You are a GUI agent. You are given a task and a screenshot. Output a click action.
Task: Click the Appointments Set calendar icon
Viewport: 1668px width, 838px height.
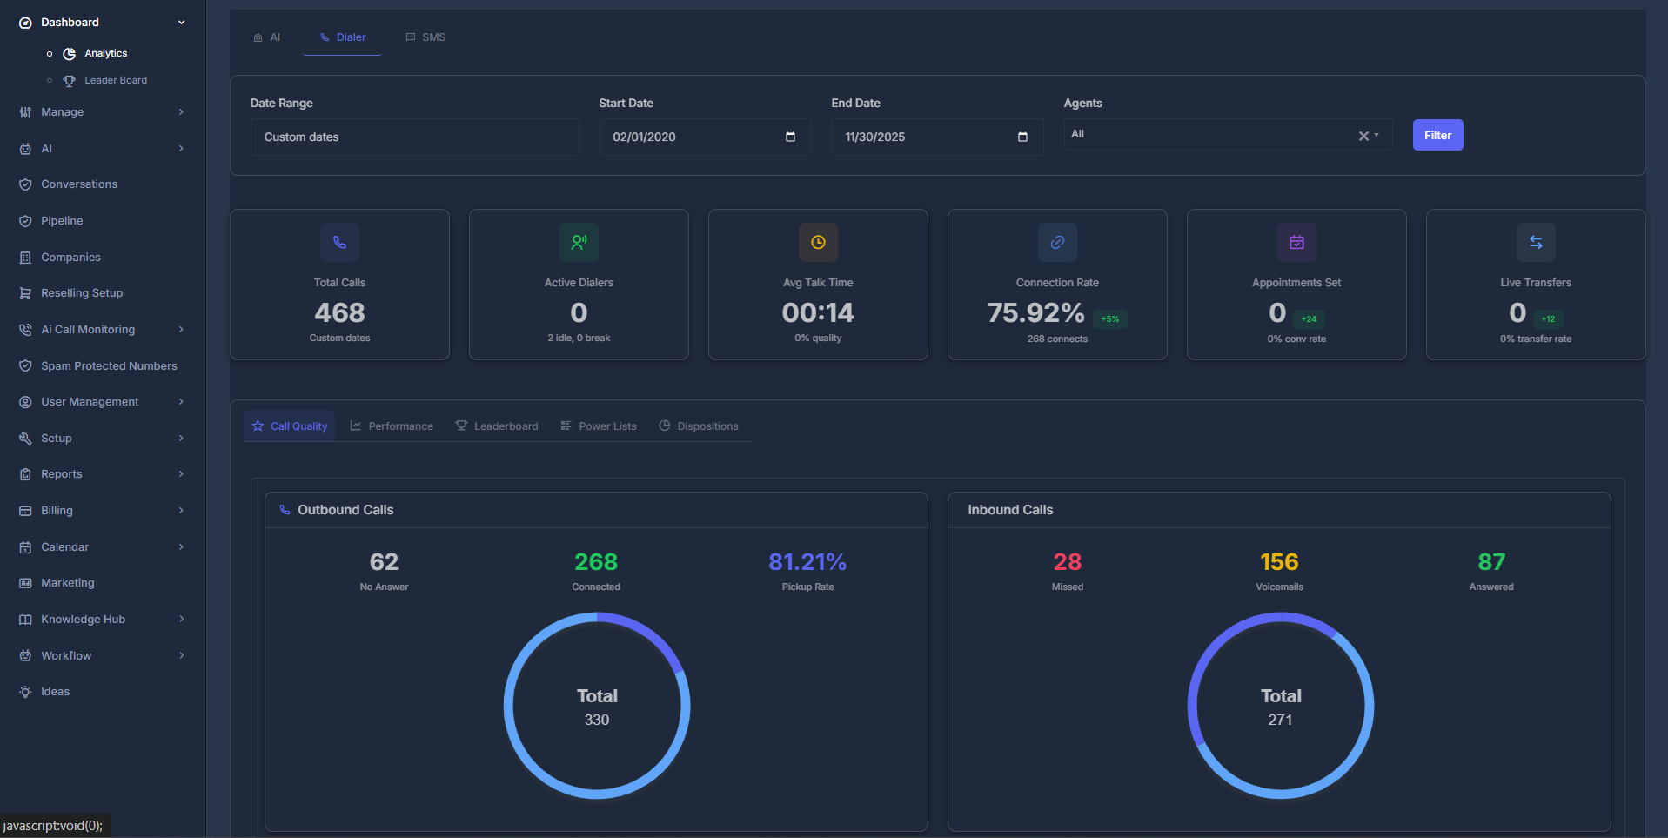point(1296,242)
